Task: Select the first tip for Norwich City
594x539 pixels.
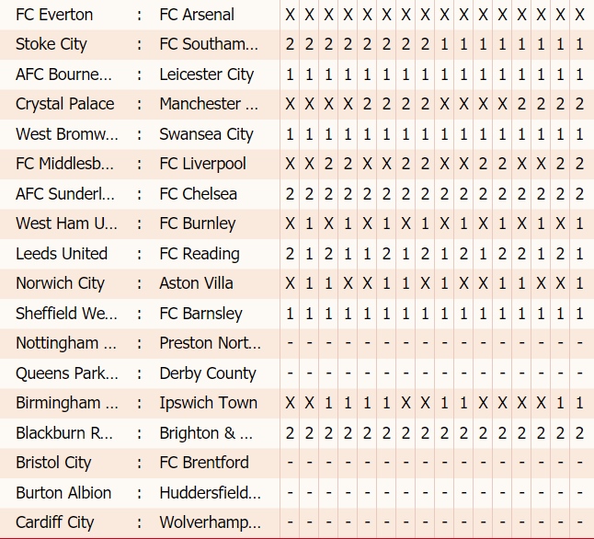Action: [x=290, y=283]
